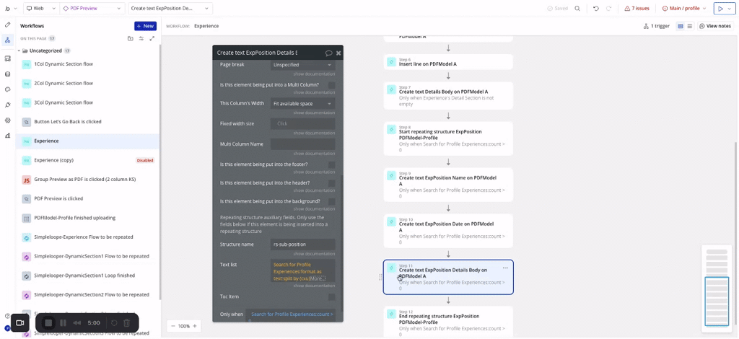Pause the screen recording
The width and height of the screenshot is (739, 339).
click(64, 323)
